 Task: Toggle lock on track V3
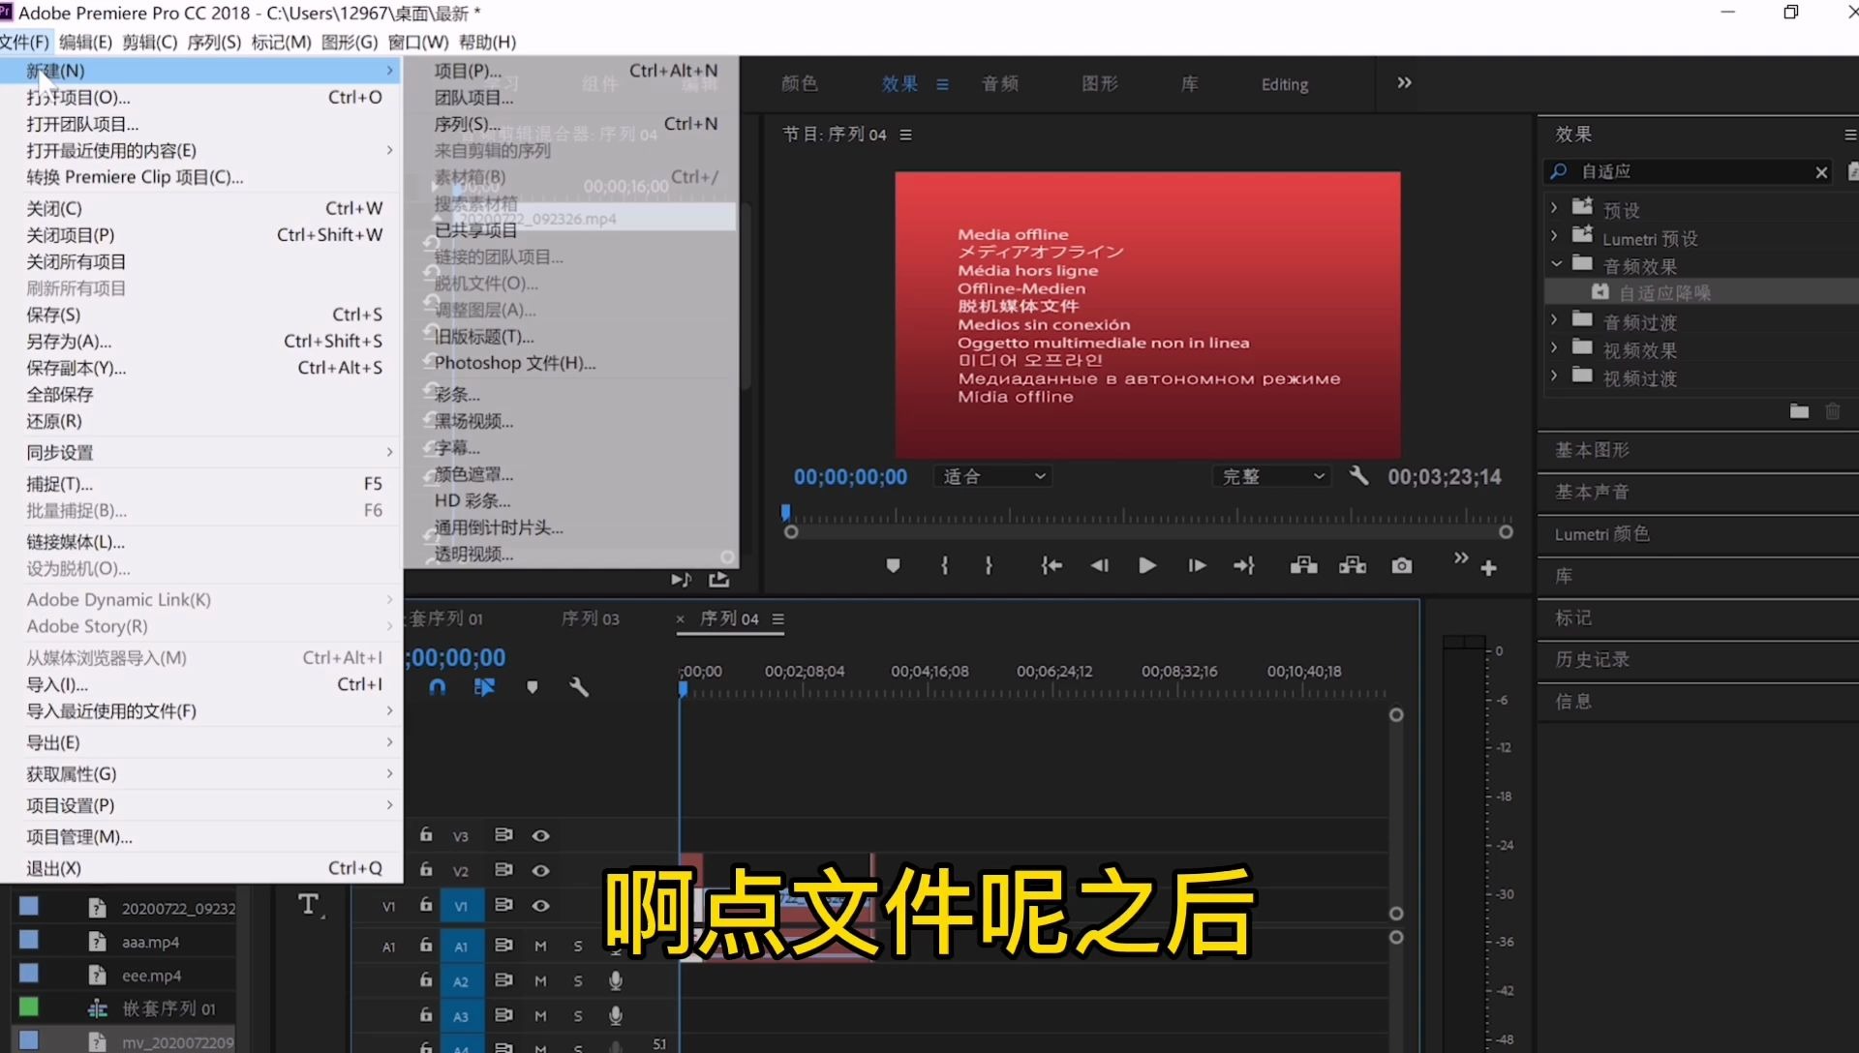pyautogui.click(x=426, y=834)
